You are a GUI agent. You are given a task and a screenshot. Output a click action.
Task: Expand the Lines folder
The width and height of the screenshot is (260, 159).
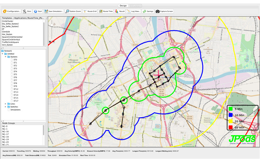[x=5, y=104]
